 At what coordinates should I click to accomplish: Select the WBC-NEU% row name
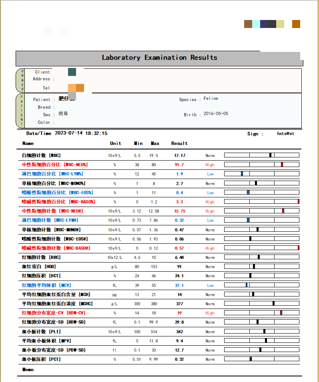55,165
